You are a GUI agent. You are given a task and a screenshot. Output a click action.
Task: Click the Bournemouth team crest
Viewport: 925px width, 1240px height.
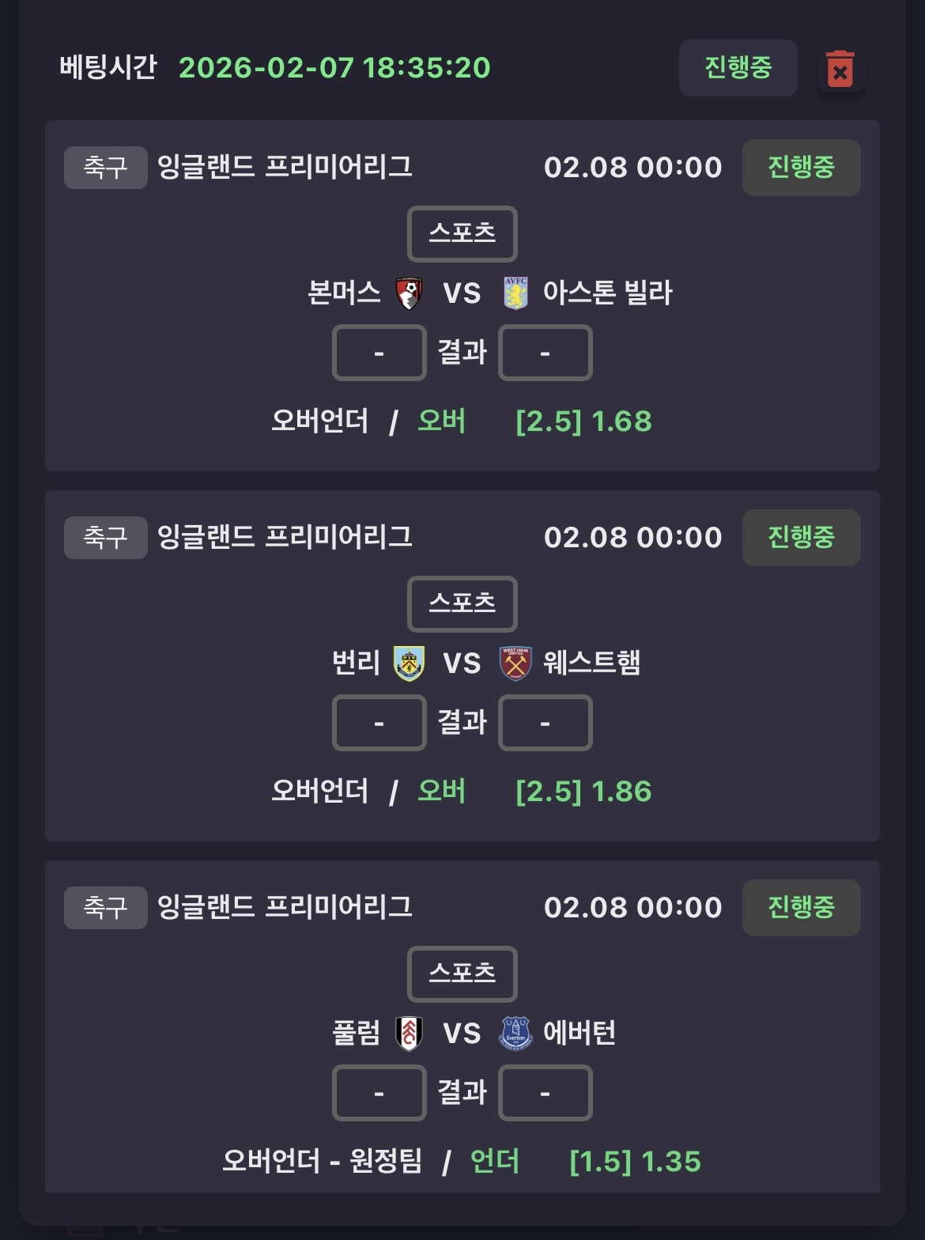click(x=409, y=293)
